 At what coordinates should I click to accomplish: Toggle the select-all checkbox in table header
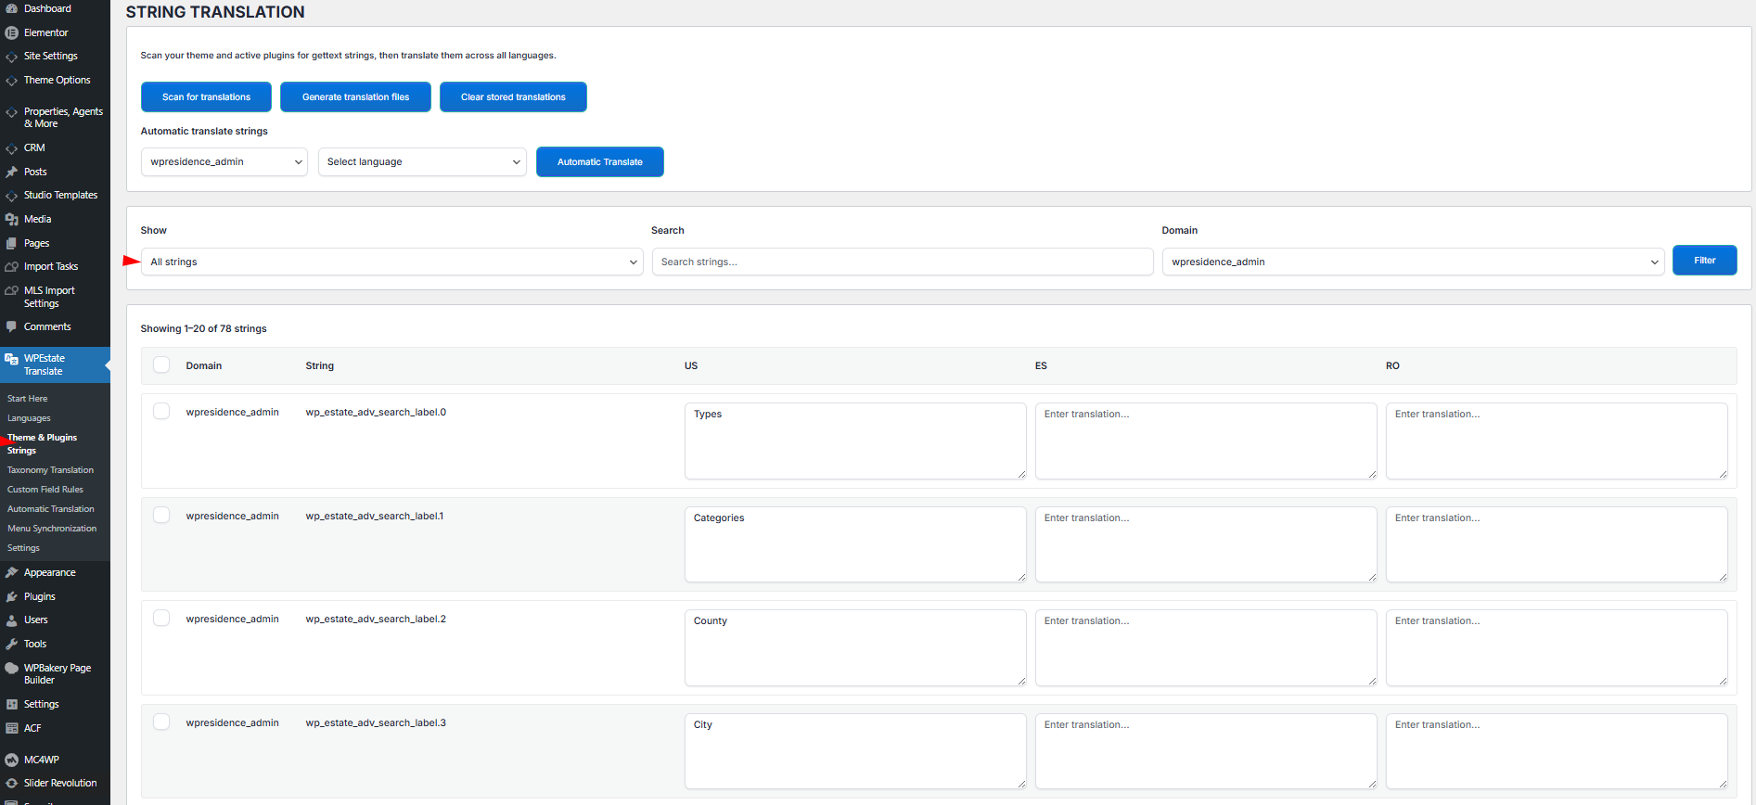(x=161, y=365)
